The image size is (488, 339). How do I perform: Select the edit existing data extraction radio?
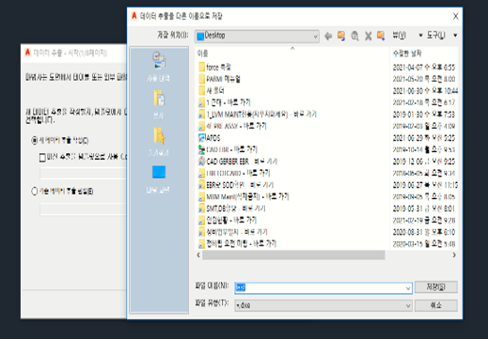[x=34, y=191]
